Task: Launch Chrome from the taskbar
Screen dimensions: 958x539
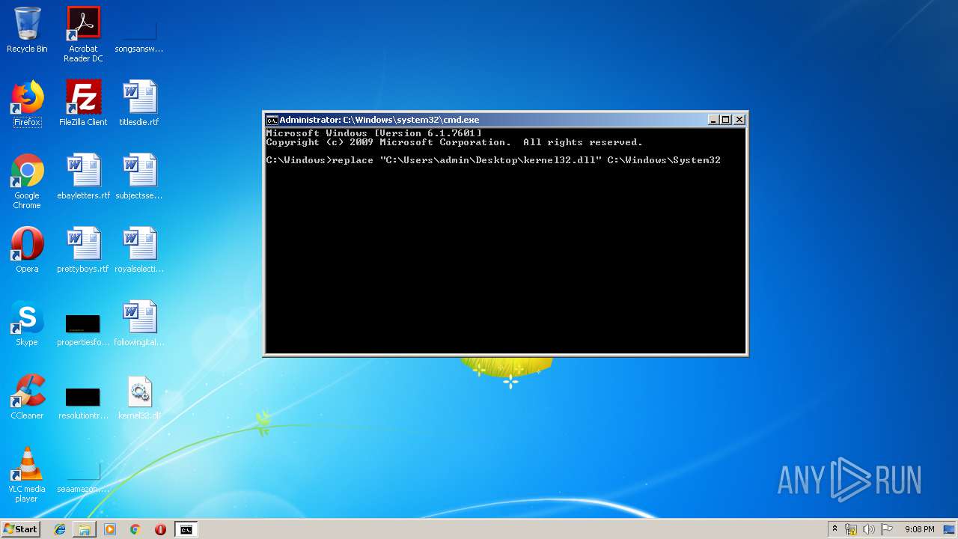Action: (x=135, y=529)
